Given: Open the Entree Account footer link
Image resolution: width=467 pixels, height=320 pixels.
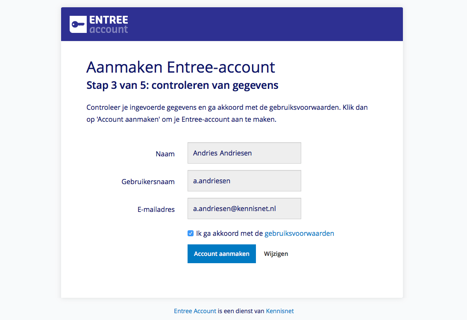Looking at the screenshot, I should click(x=195, y=311).
